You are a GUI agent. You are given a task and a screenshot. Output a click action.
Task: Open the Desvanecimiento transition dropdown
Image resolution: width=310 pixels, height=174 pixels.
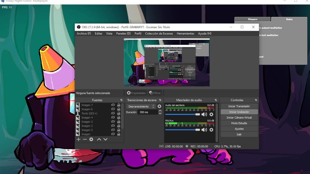[141, 107]
